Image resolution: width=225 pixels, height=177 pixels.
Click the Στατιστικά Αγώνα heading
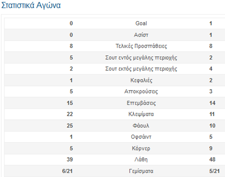pos(31,6)
